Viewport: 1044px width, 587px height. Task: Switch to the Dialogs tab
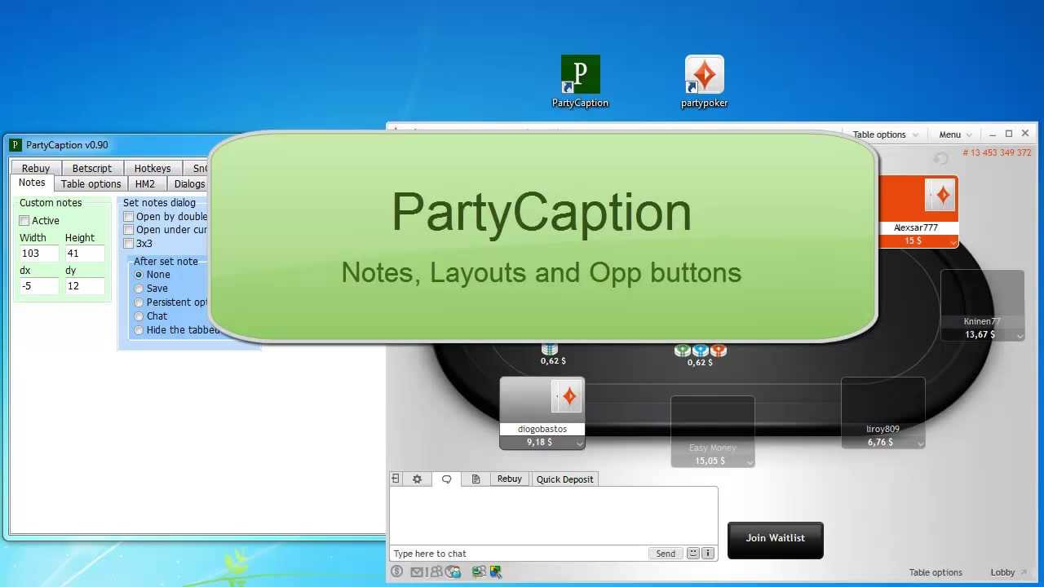[x=189, y=184]
